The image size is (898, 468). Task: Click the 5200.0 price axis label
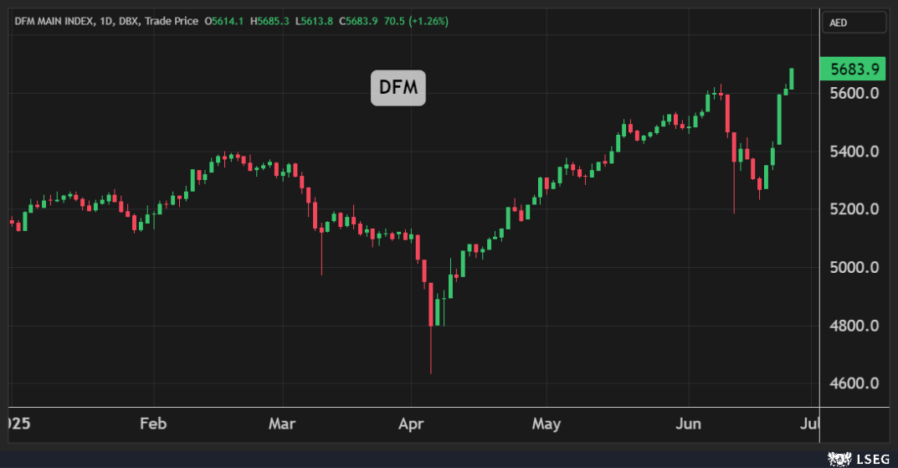(854, 209)
